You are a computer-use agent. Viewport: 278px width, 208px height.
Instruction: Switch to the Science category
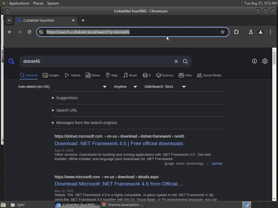(165, 75)
